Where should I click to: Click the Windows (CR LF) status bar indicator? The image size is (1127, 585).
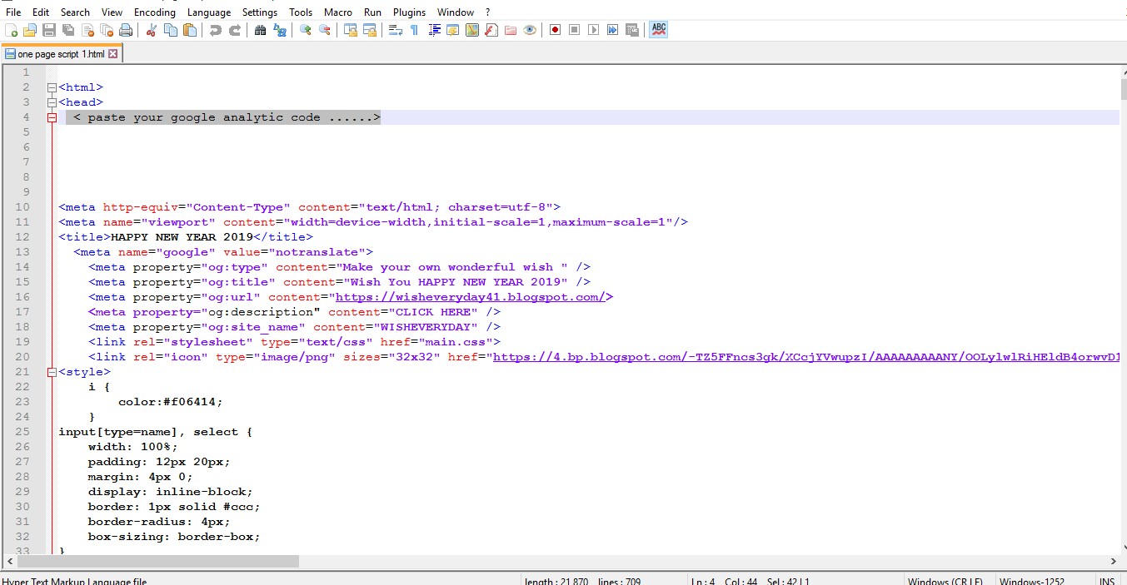coord(945,579)
